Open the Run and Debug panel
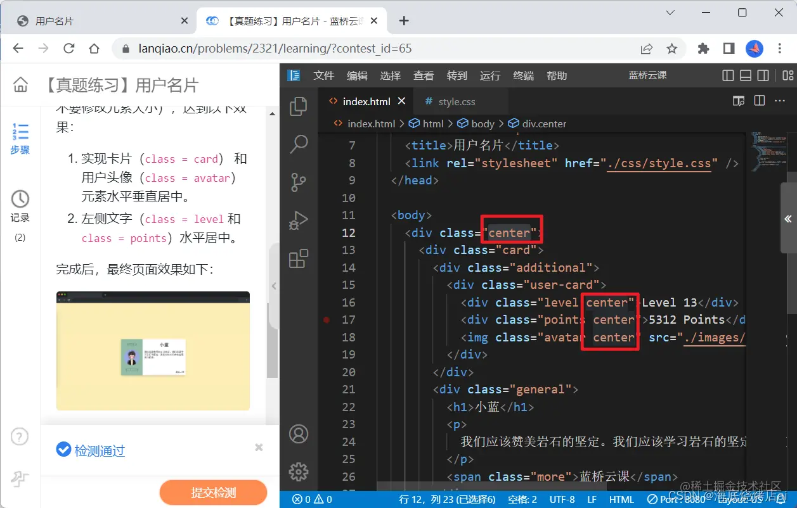Image resolution: width=797 pixels, height=508 pixels. click(x=298, y=220)
